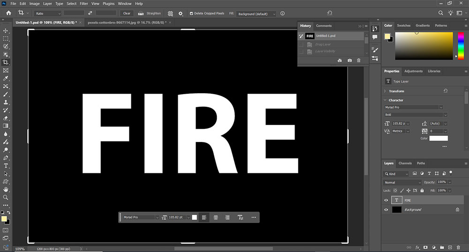
Task: Pick the Eraser tool
Action: [6, 118]
